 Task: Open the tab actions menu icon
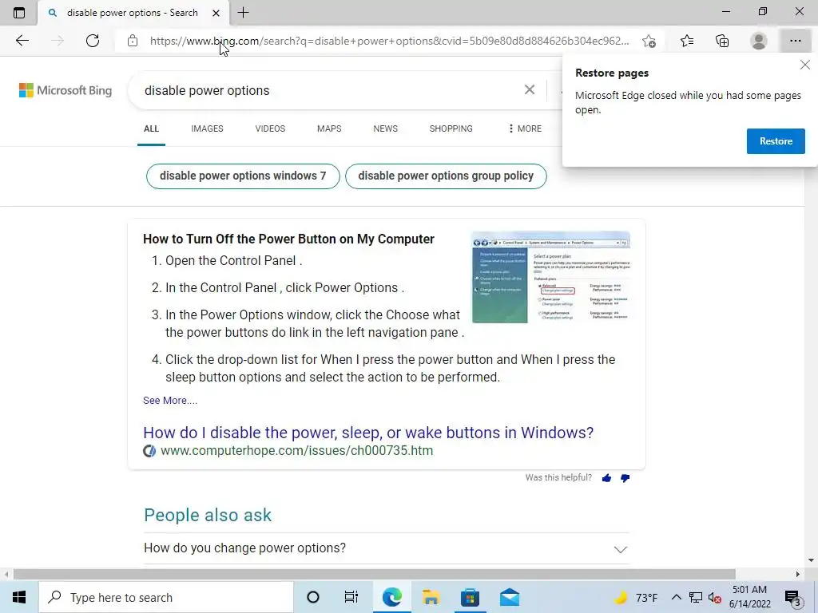[x=19, y=13]
